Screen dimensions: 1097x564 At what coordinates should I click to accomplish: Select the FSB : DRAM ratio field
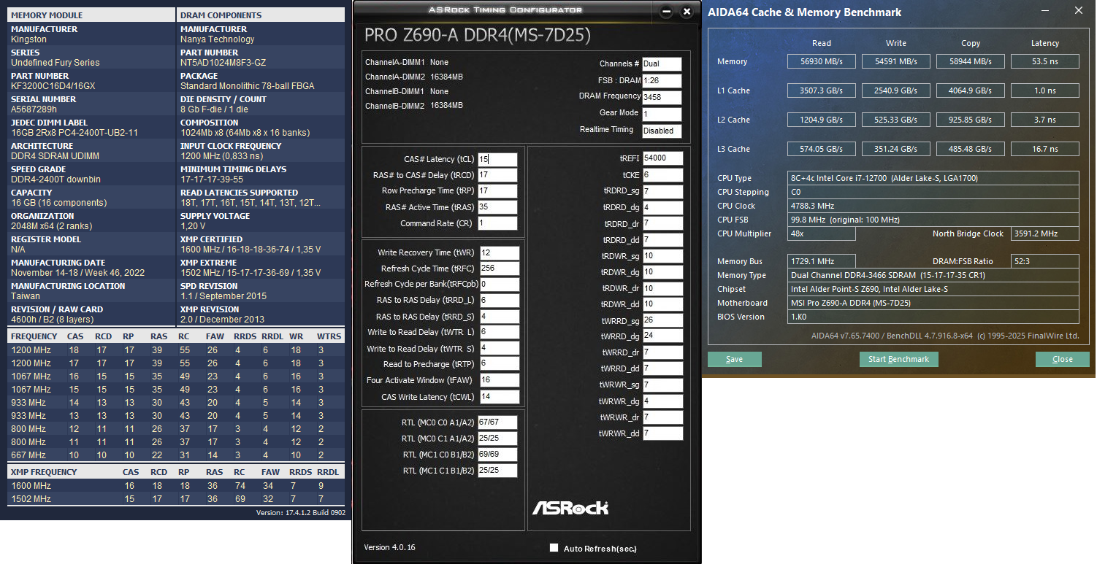point(662,81)
